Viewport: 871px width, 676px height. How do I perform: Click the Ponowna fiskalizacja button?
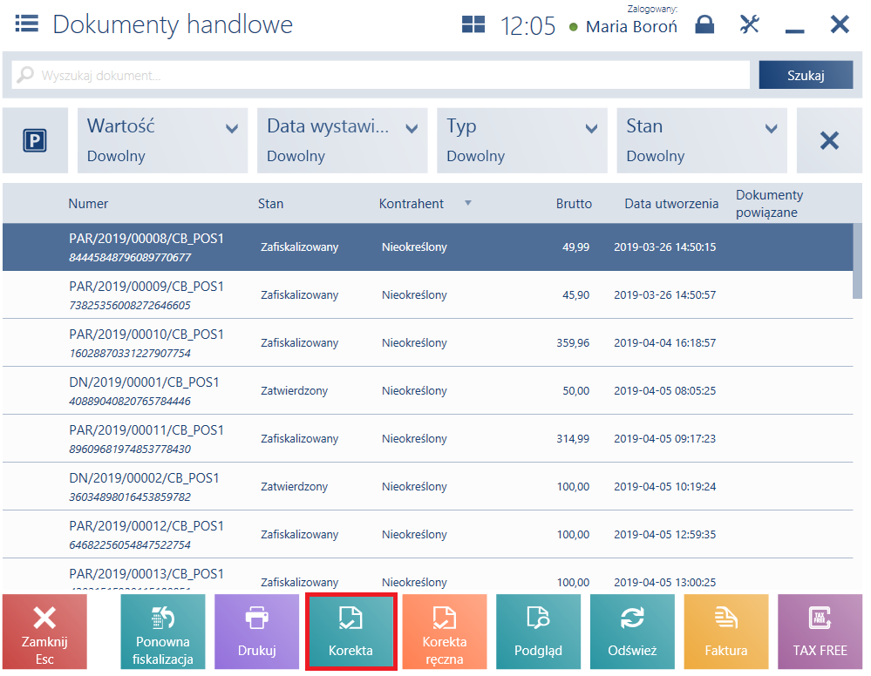[x=163, y=632]
